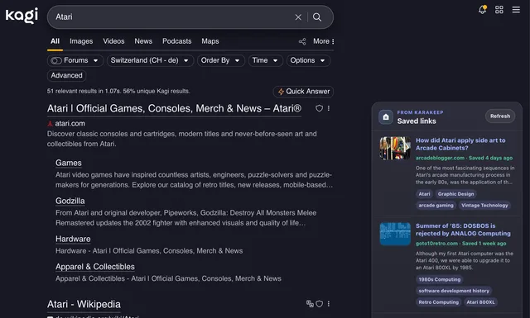Click the Retro Computing tag
Image resolution: width=530 pixels, height=318 pixels.
pyautogui.click(x=438, y=302)
